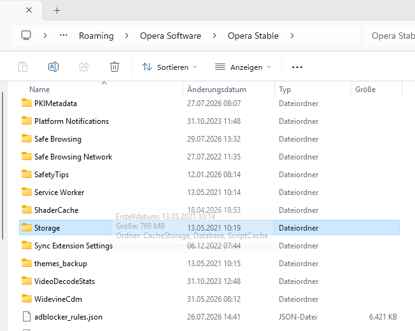The height and width of the screenshot is (331, 415).
Task: Click the Share icon
Action: [x=84, y=67]
